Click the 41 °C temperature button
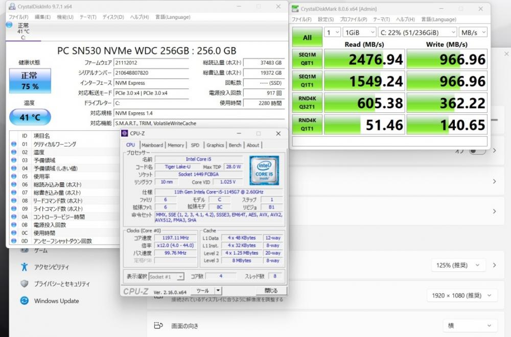Image resolution: width=511 pixels, height=337 pixels. [30, 117]
